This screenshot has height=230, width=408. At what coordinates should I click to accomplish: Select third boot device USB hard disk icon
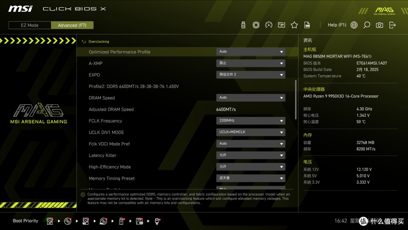86,221
